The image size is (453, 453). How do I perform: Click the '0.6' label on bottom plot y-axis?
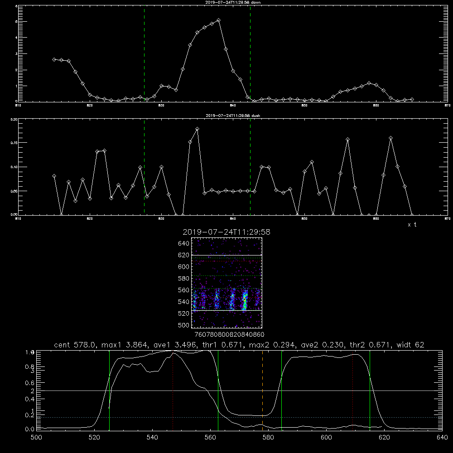(30, 383)
